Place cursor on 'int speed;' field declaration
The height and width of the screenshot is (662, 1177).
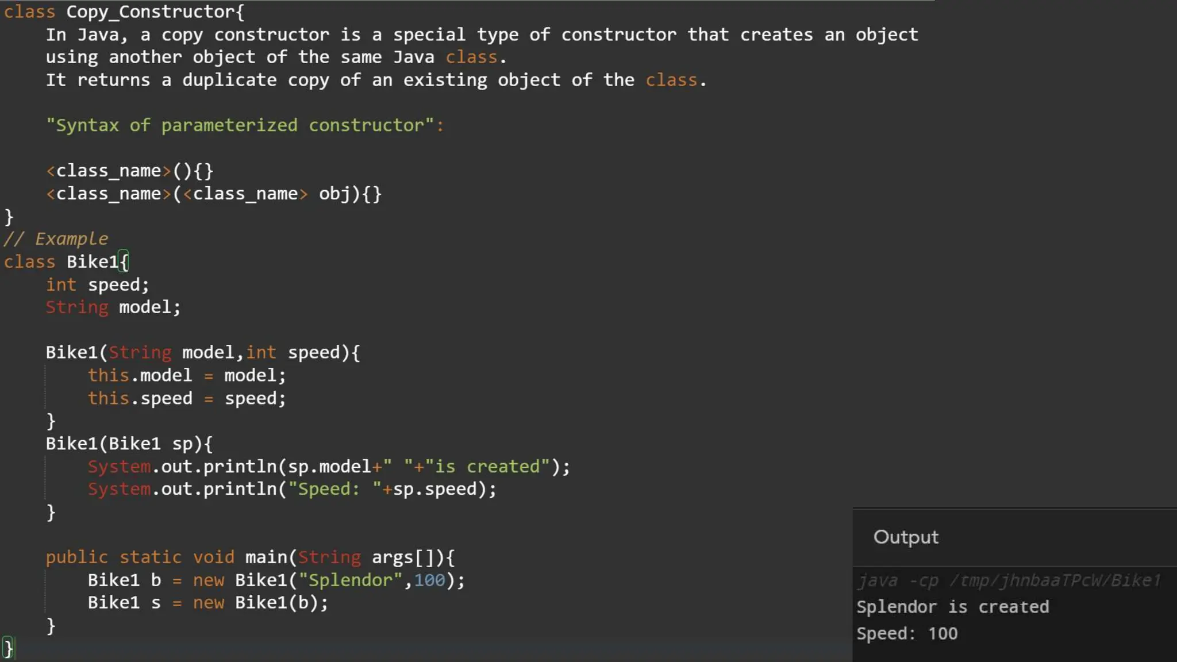(x=97, y=284)
